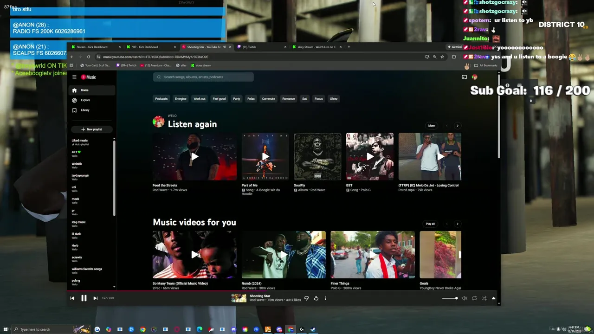Switch to Stream - Kick Dashboard tab
This screenshot has height=334, width=594.
[96, 47]
